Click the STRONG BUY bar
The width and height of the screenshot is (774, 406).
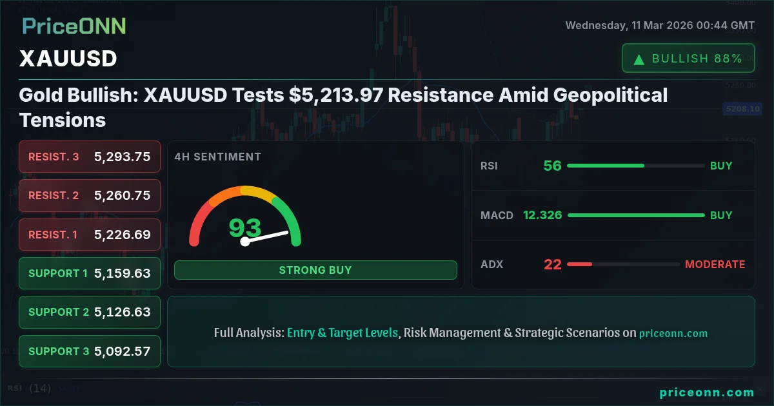[x=315, y=270]
